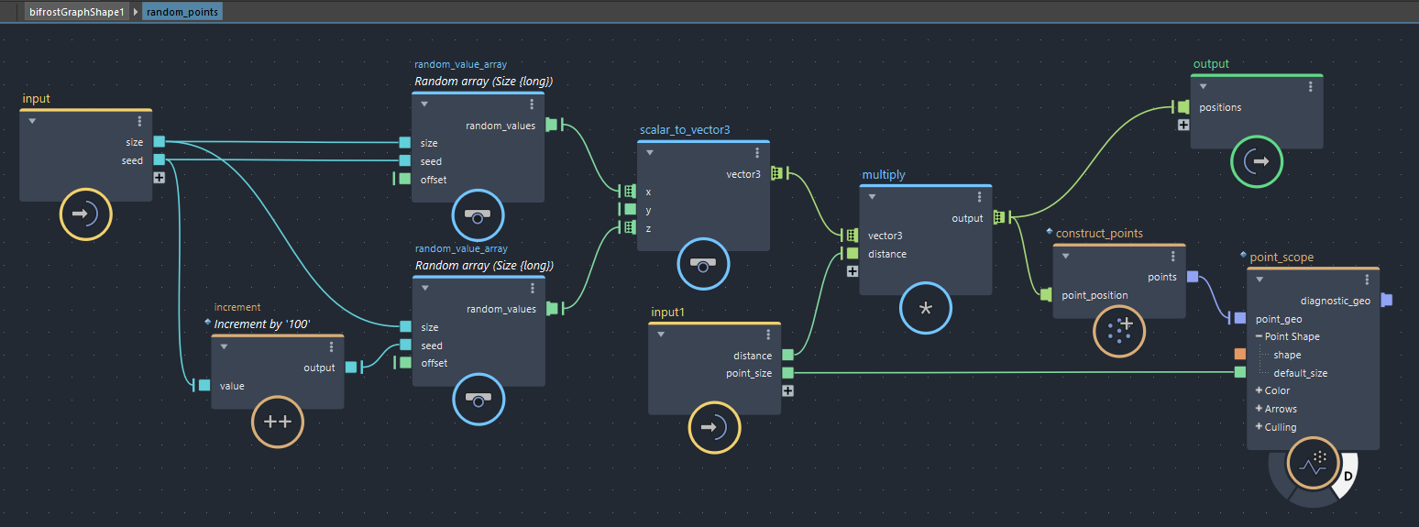Collapse the Point Shape section in point_scope
Image resolution: width=1419 pixels, height=527 pixels.
[x=1259, y=336]
